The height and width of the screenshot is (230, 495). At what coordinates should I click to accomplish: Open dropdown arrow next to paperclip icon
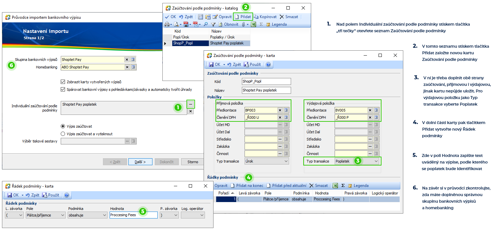[x=247, y=25]
